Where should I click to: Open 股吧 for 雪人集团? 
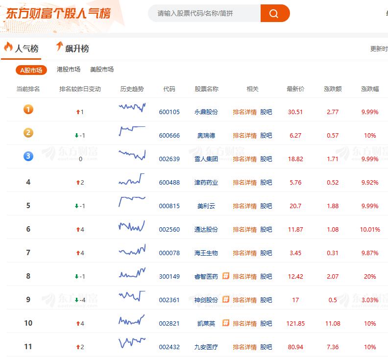click(266, 159)
